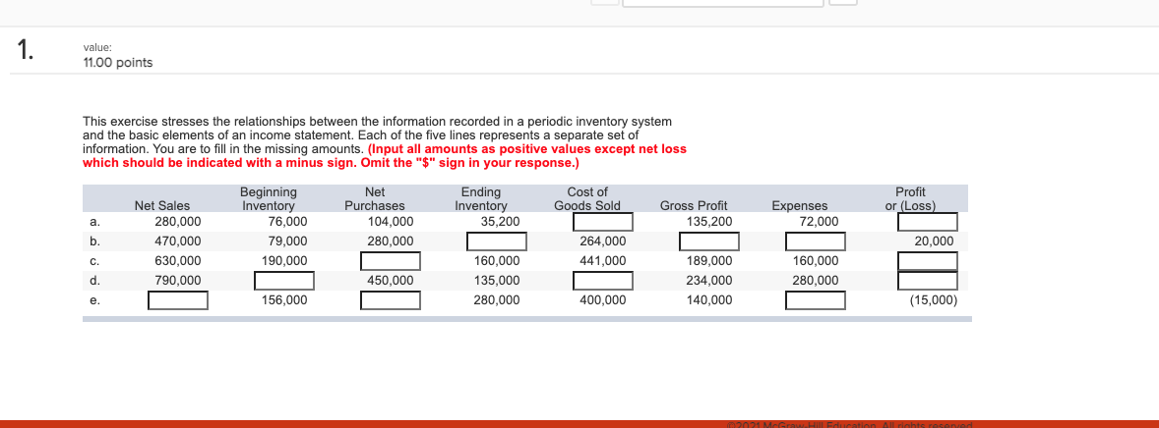Image resolution: width=1159 pixels, height=428 pixels.
Task: Click the red input instructions text
Action: click(385, 156)
